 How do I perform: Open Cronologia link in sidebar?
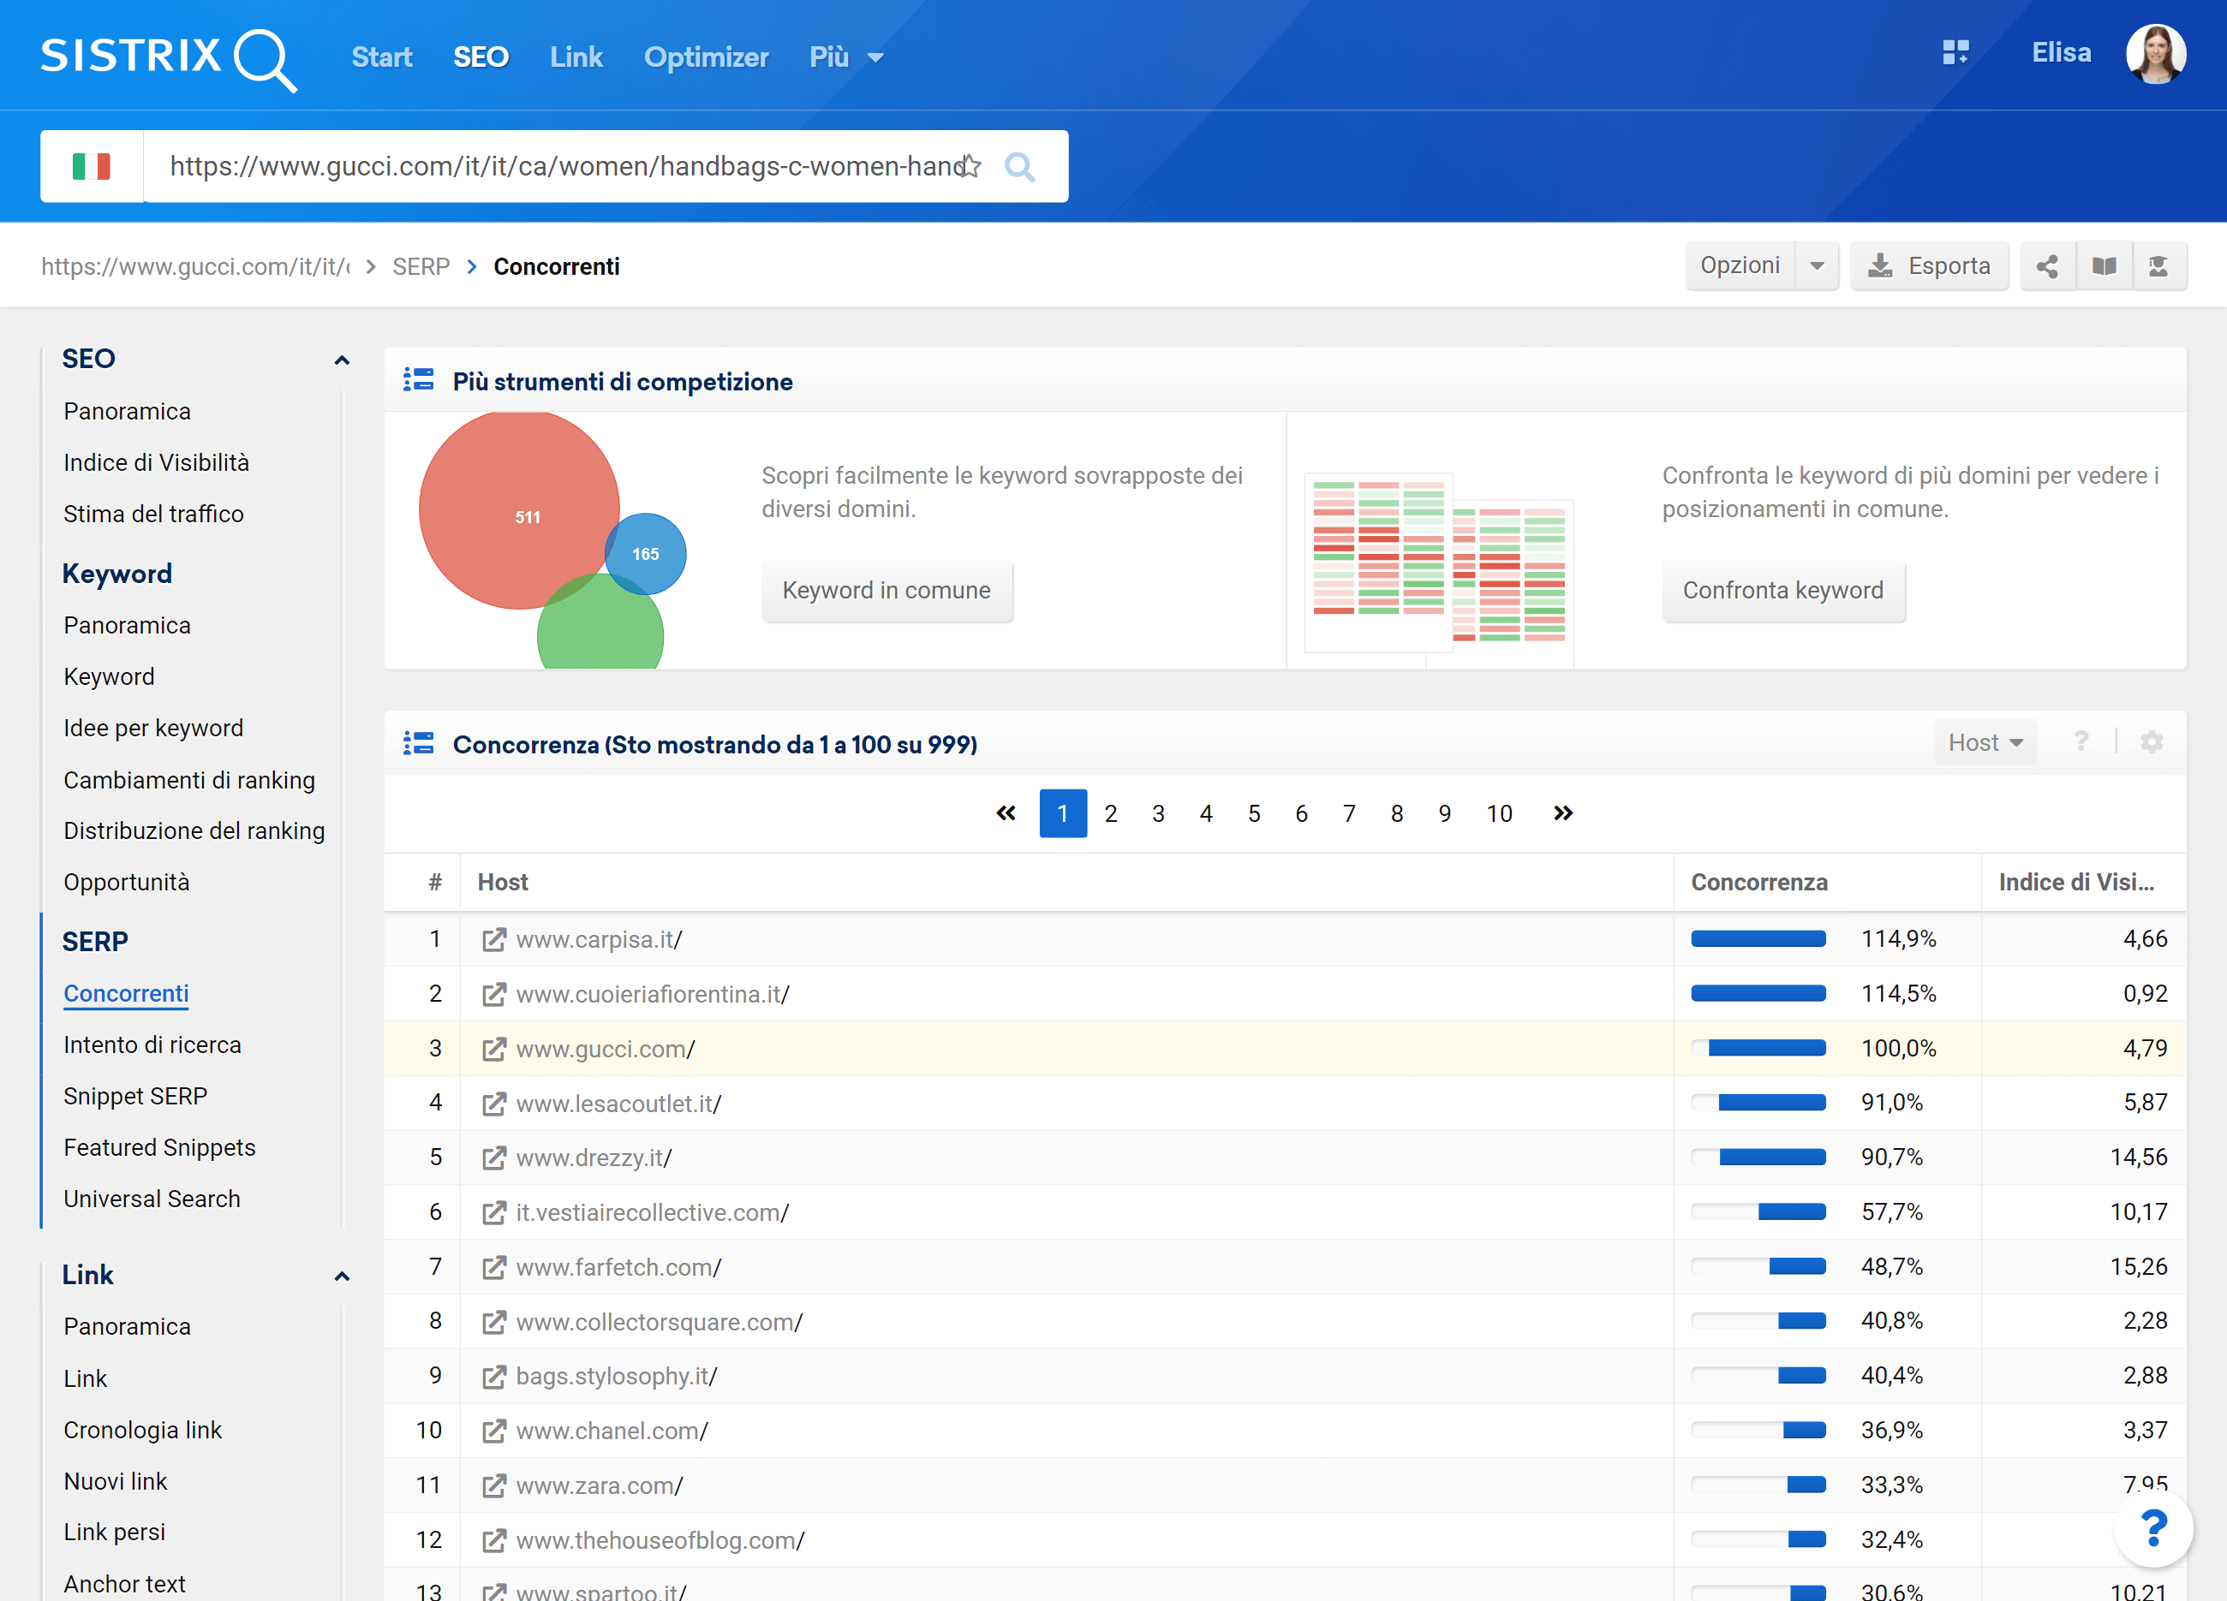pos(142,1431)
